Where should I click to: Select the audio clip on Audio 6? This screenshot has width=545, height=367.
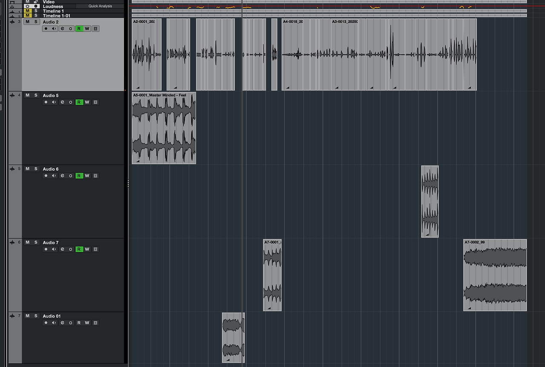click(x=430, y=201)
